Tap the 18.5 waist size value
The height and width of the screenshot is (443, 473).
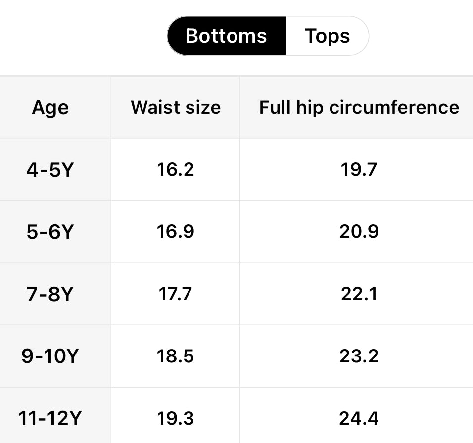[x=176, y=356]
